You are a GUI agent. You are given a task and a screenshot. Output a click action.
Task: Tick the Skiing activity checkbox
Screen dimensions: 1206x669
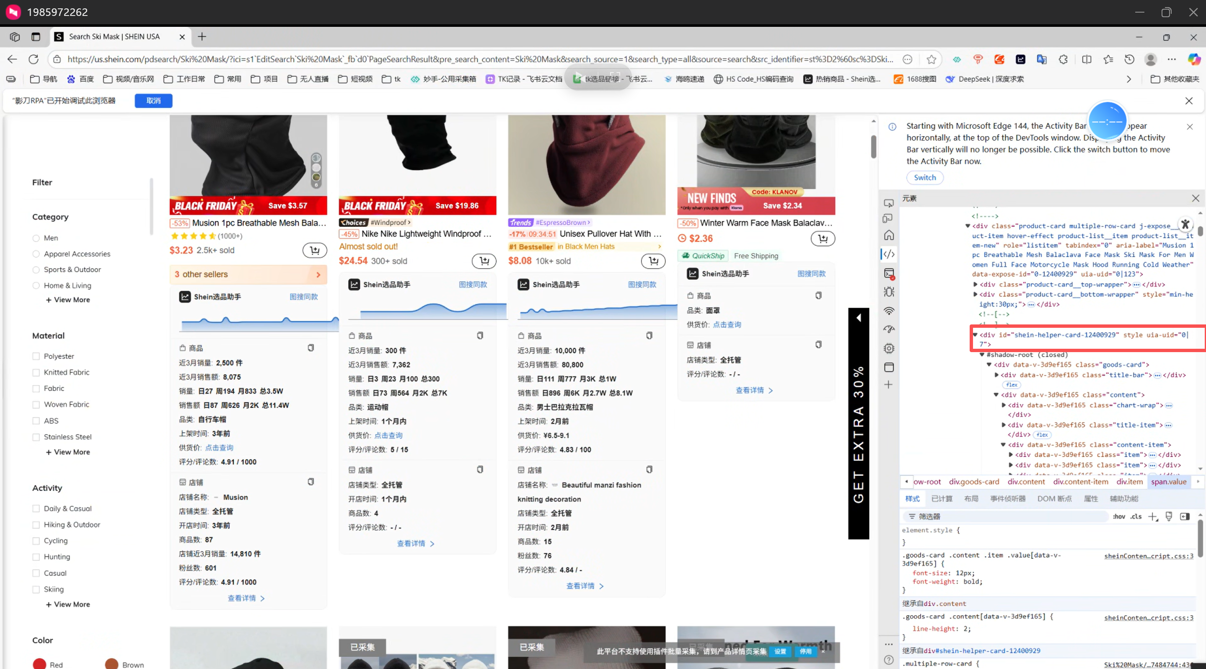point(36,590)
